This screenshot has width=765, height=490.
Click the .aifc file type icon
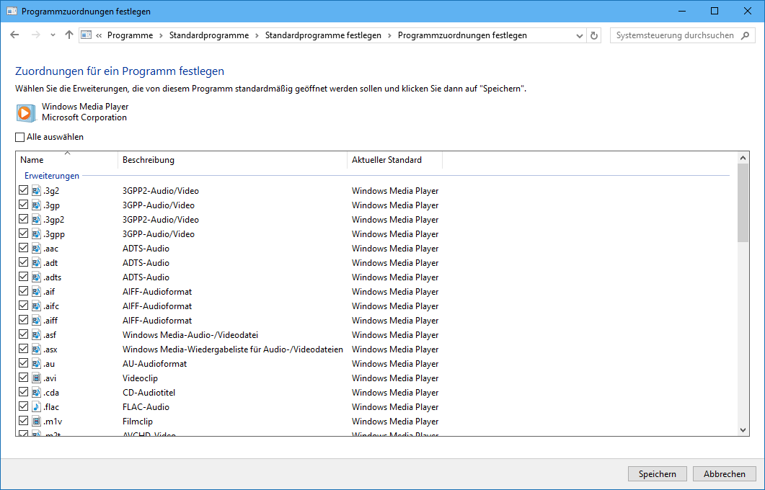[36, 306]
